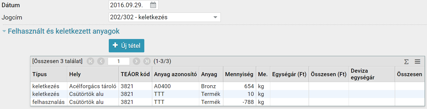
Task: Click the sigma summation icon
Action: pos(406,62)
